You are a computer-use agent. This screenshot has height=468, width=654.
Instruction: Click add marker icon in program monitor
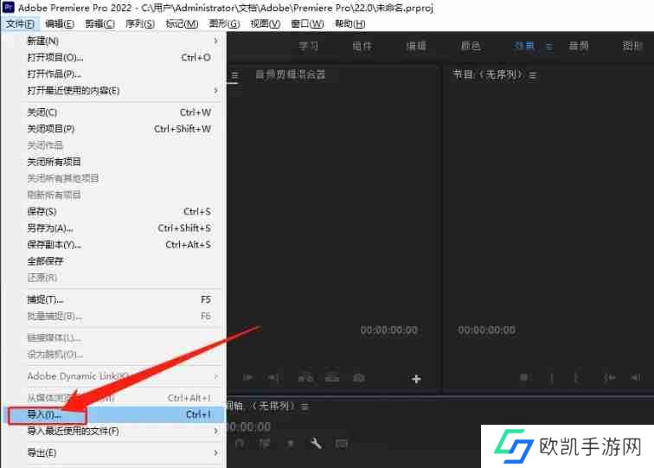[523, 377]
